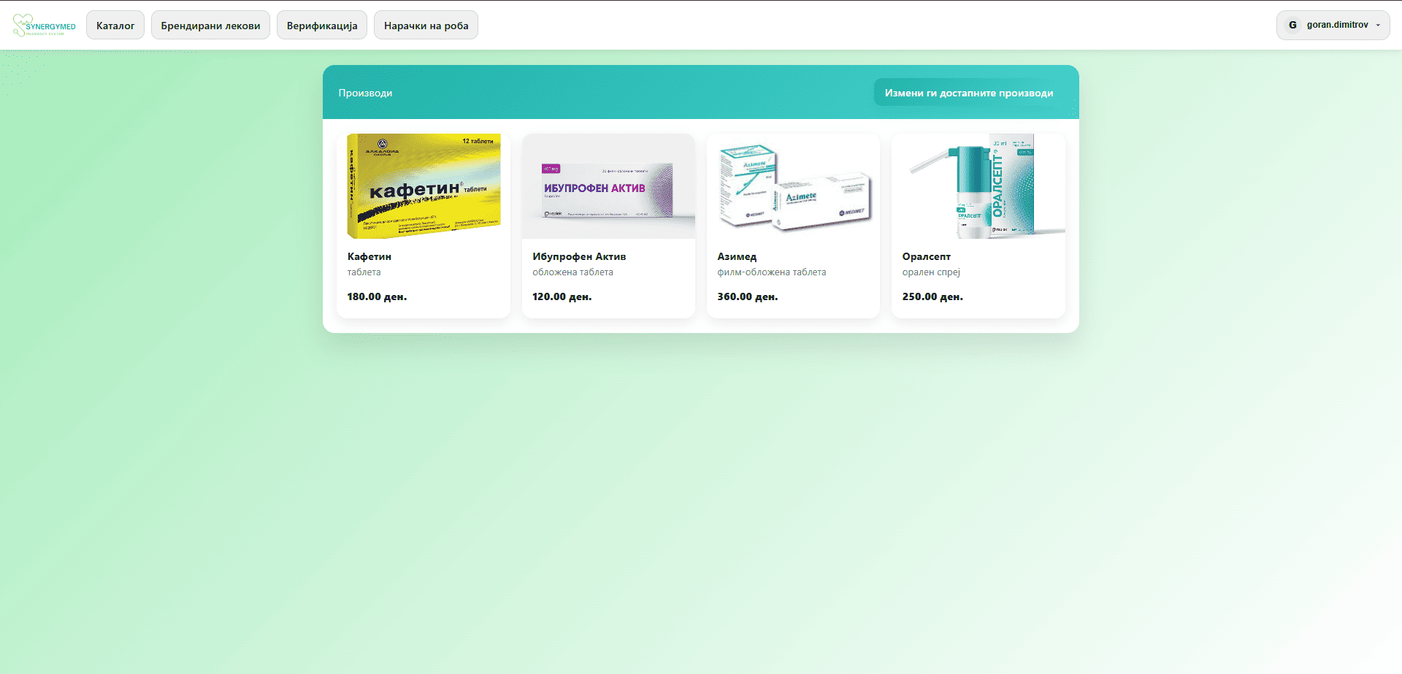This screenshot has height=674, width=1402.
Task: Click the Кафетин product title
Action: click(369, 256)
